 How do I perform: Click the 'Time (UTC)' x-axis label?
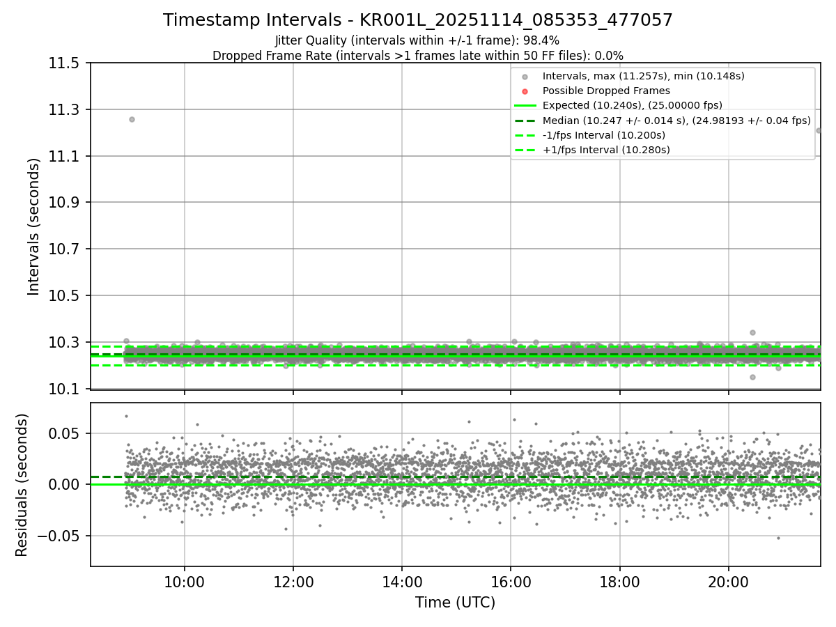[456, 603]
